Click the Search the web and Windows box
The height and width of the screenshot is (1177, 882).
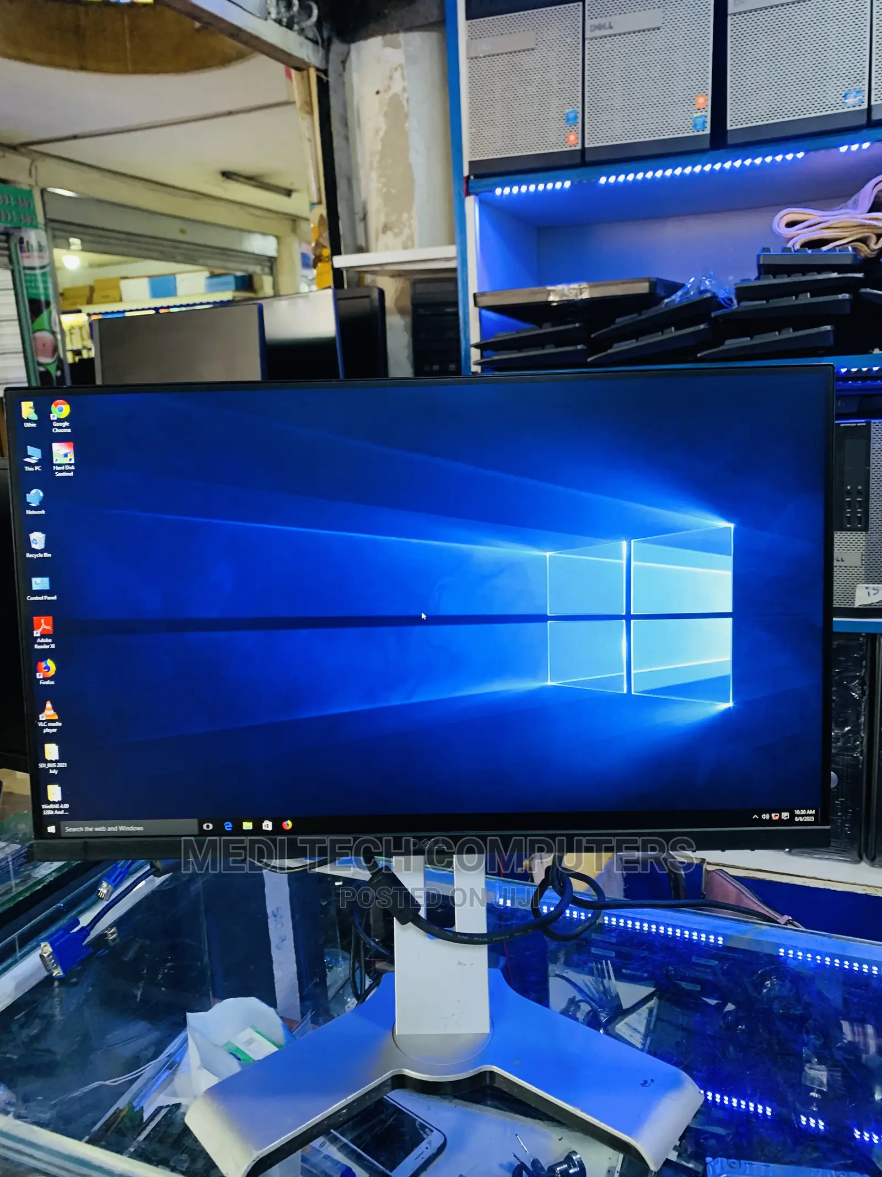click(x=128, y=828)
